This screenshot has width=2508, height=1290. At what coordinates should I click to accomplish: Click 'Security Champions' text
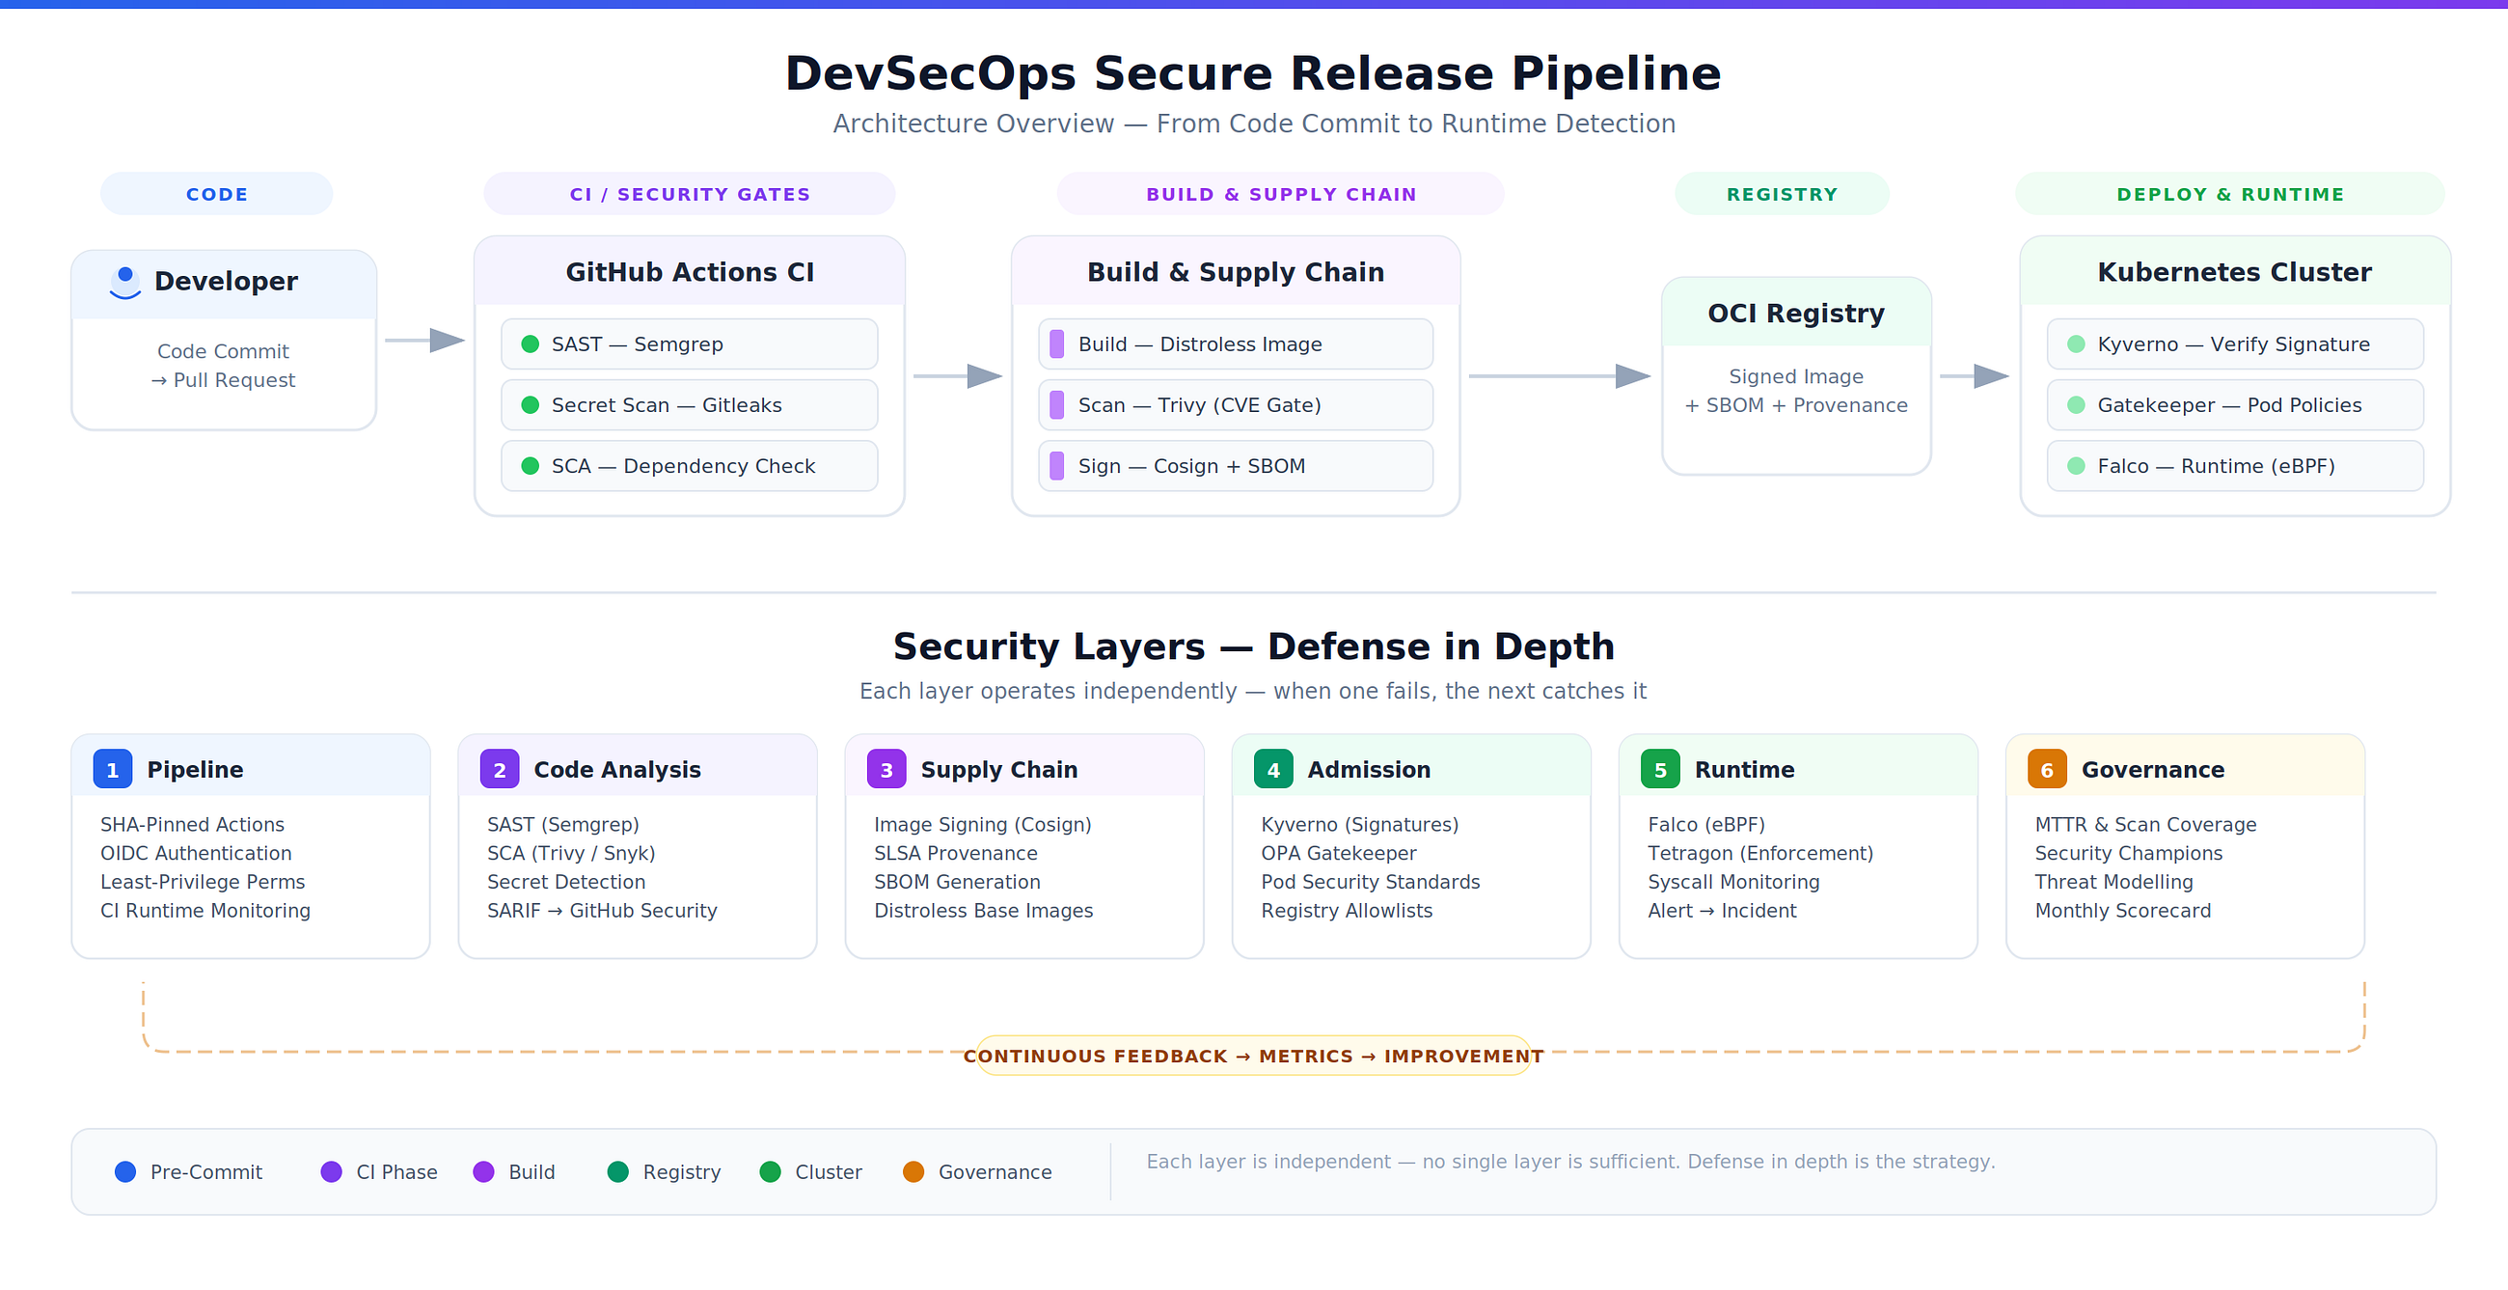[2128, 854]
